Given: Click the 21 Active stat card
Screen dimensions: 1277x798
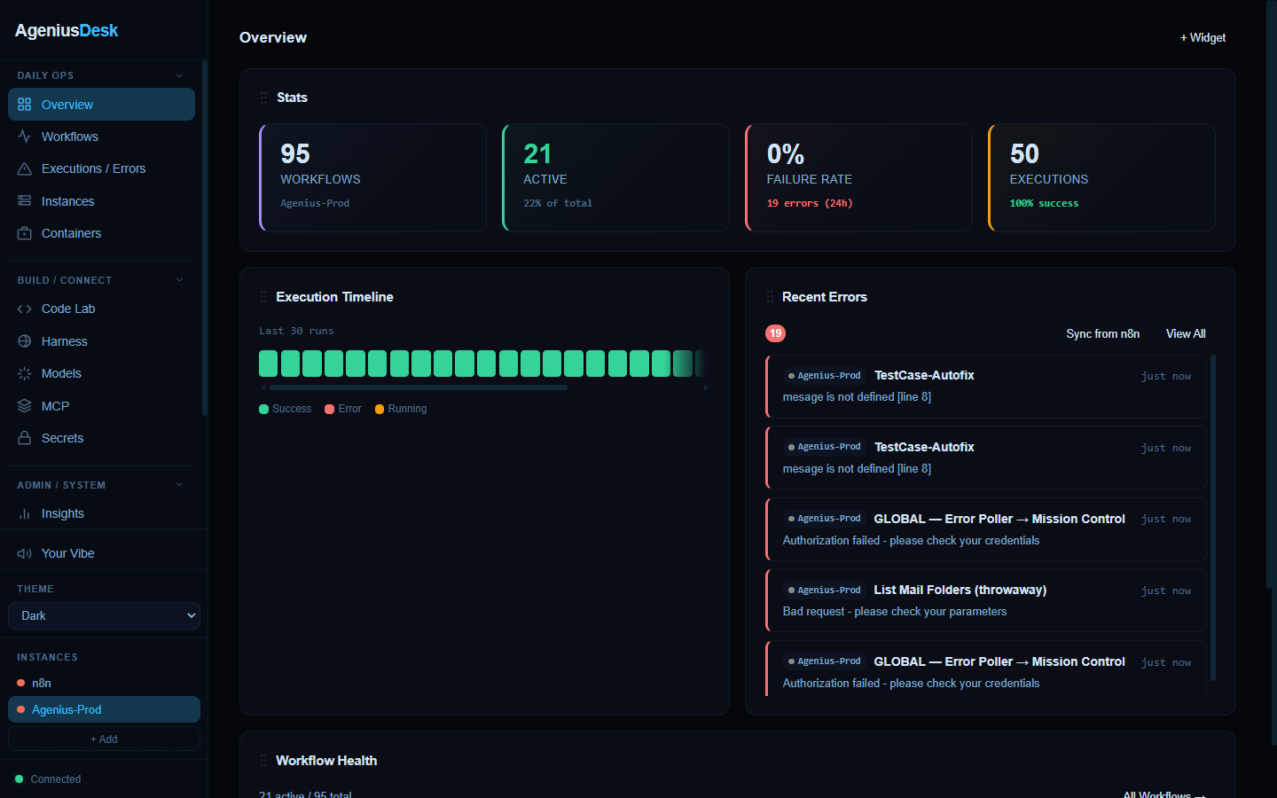Looking at the screenshot, I should [x=615, y=177].
